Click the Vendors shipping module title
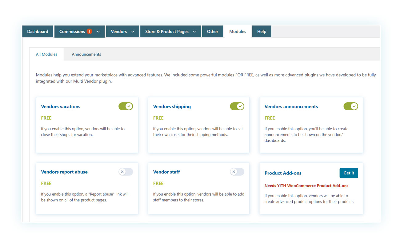Viewport: 400px width, 246px height. click(x=172, y=107)
